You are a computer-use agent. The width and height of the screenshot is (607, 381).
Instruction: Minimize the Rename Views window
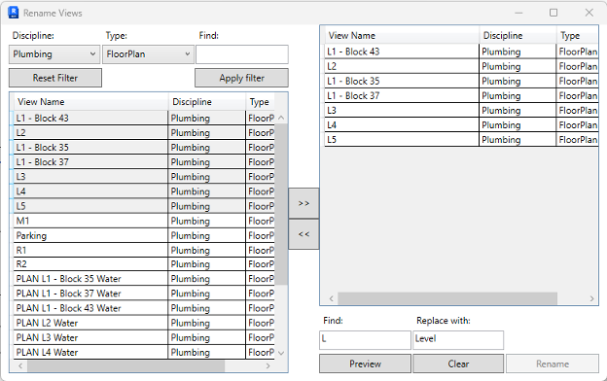[518, 13]
